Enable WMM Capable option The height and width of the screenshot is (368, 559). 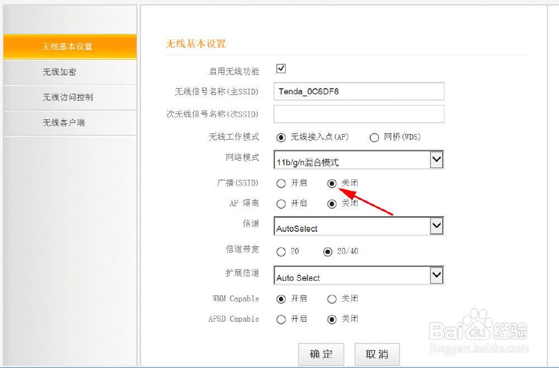281,299
